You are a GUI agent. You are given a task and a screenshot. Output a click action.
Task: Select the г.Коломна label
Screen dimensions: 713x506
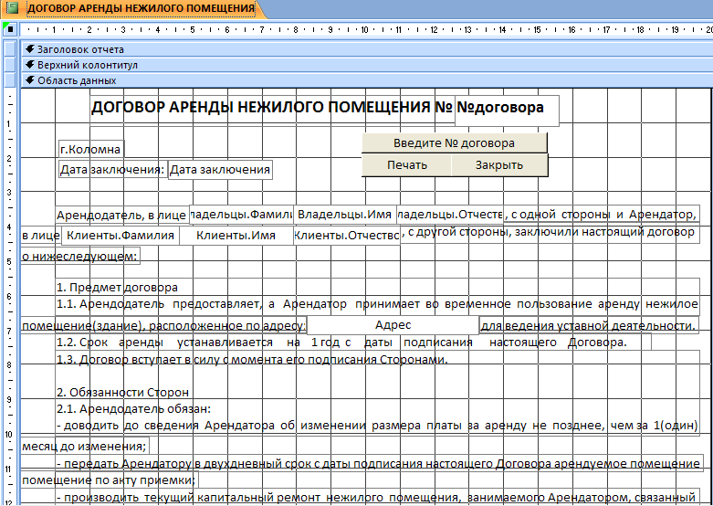click(91, 149)
